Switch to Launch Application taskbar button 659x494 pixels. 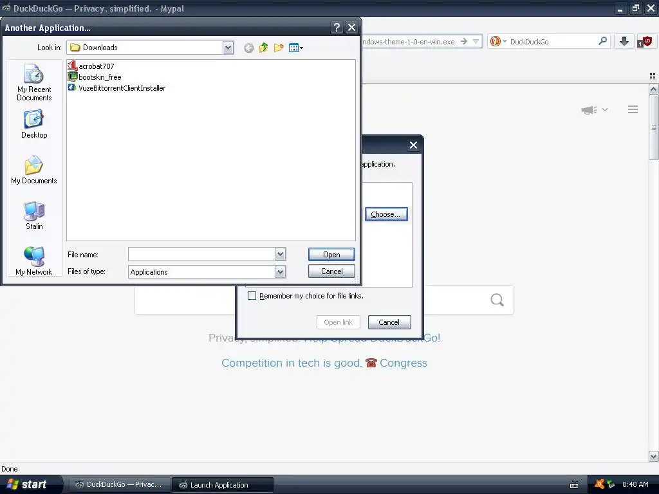pyautogui.click(x=222, y=485)
